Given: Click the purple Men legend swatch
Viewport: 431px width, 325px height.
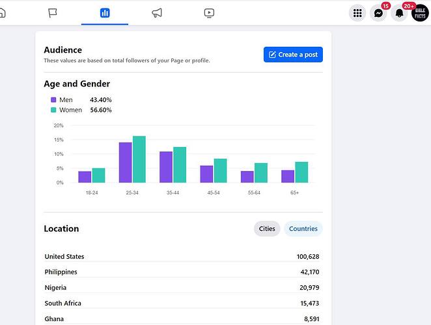Looking at the screenshot, I should (53, 100).
